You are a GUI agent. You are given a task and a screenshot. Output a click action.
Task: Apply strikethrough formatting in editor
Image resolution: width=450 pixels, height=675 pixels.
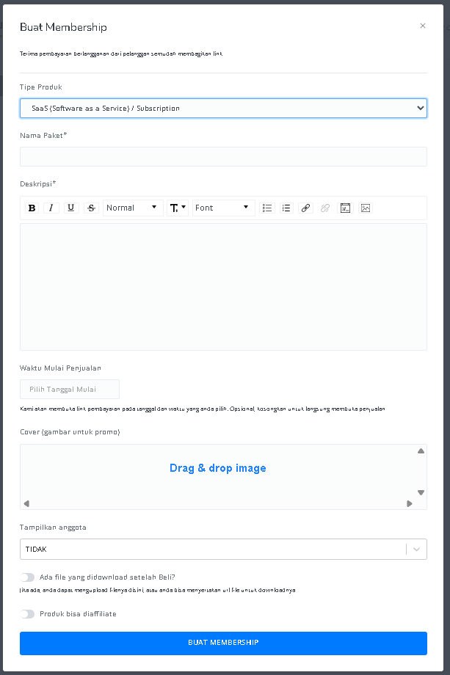tap(91, 208)
